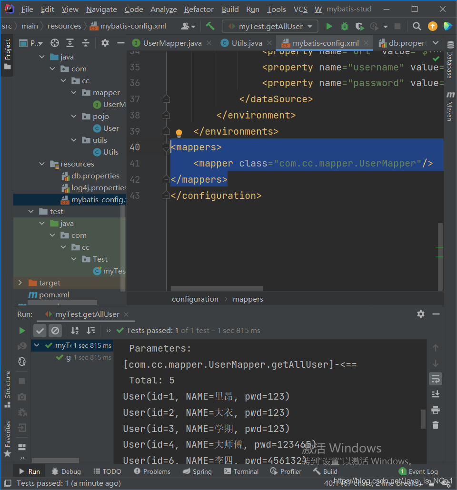Run with coverage icon in toolbar
The width and height of the screenshot is (457, 490).
360,26
